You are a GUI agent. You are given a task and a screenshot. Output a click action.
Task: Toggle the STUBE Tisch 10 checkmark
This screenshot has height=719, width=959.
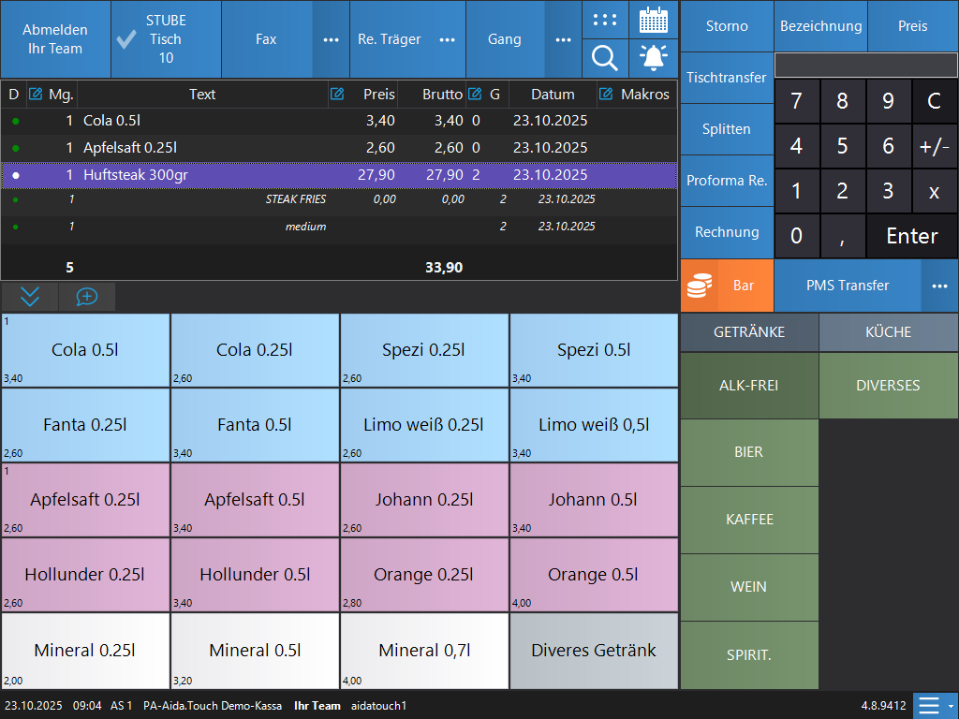(x=126, y=39)
